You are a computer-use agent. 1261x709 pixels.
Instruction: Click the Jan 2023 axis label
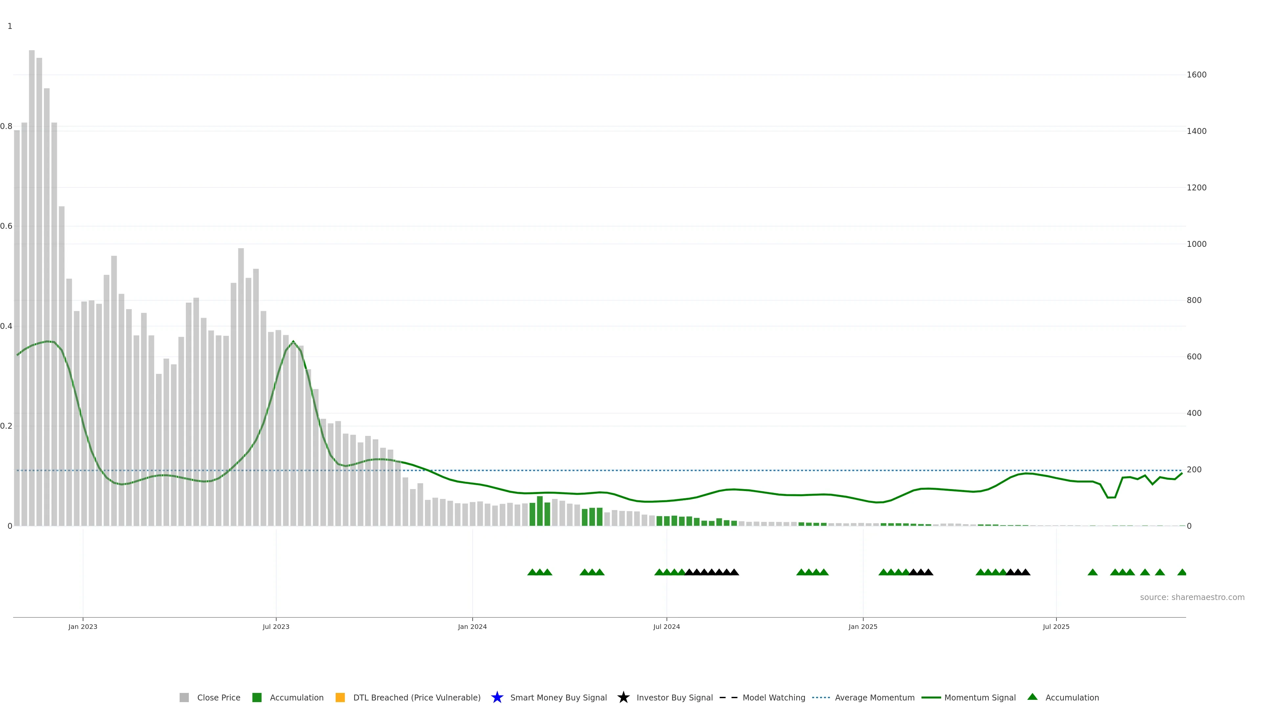[83, 627]
